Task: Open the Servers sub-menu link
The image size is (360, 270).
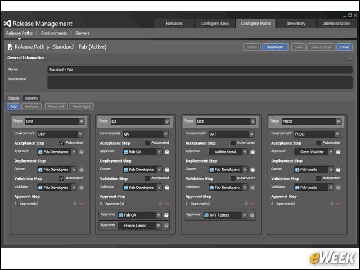Action: point(83,33)
